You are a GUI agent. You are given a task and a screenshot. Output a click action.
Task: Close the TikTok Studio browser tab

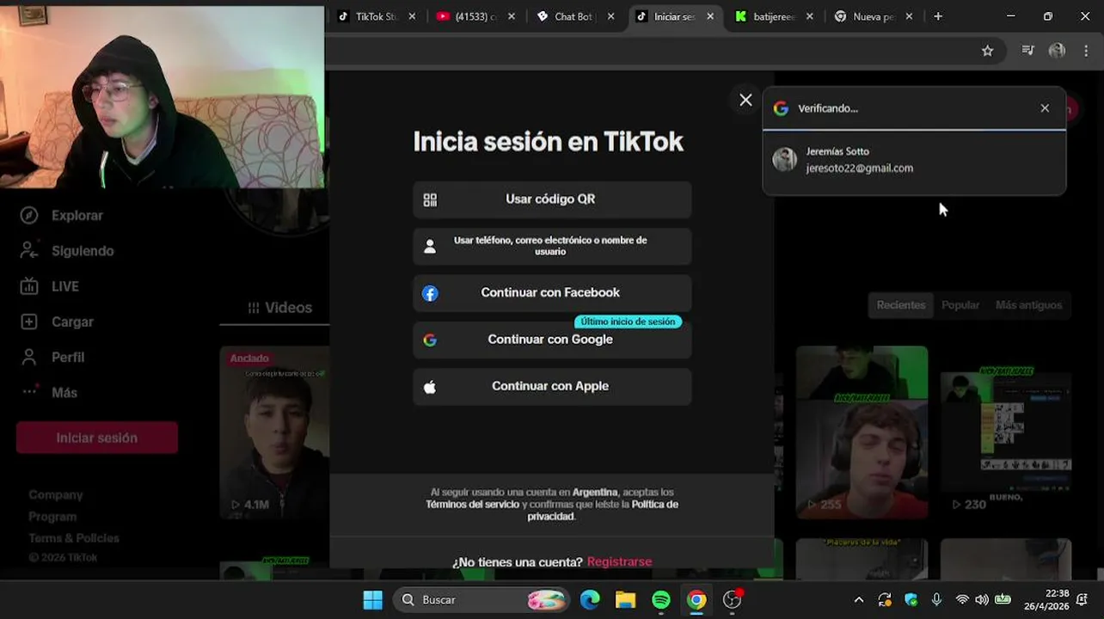point(413,16)
